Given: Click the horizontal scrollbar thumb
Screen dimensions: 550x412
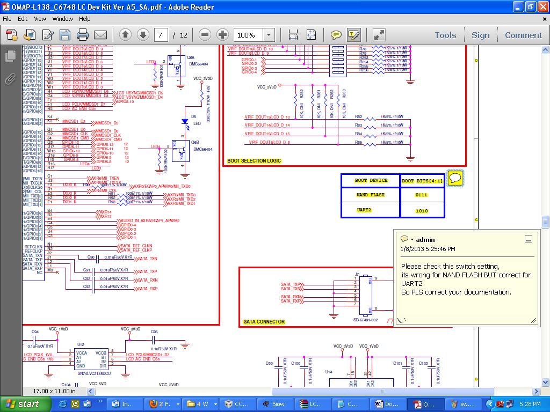Looking at the screenshot, I should [383, 391].
